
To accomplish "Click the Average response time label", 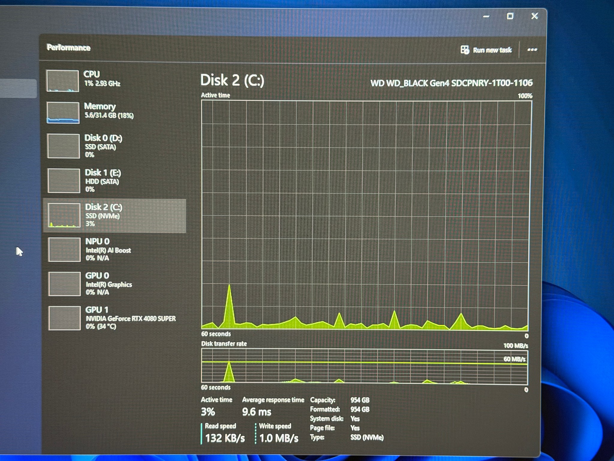I will pyautogui.click(x=273, y=400).
